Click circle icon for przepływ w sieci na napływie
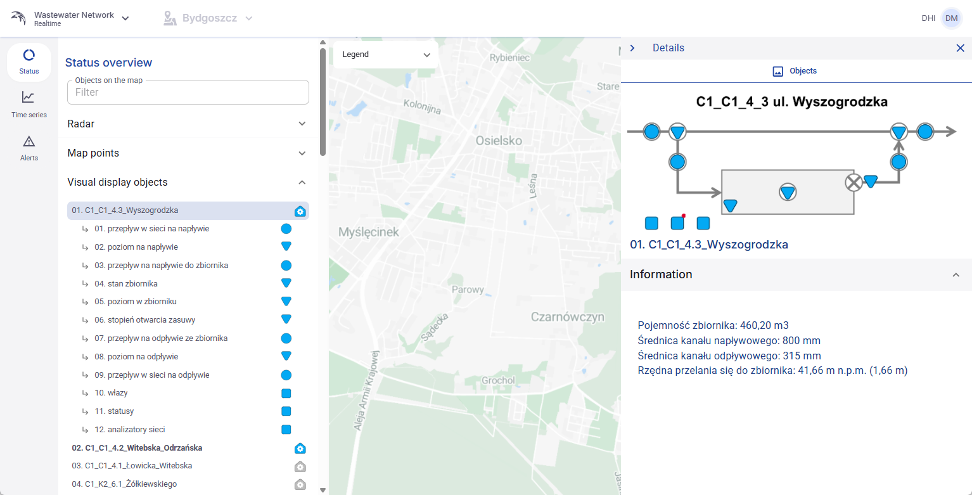The height and width of the screenshot is (495, 972). coord(286,229)
